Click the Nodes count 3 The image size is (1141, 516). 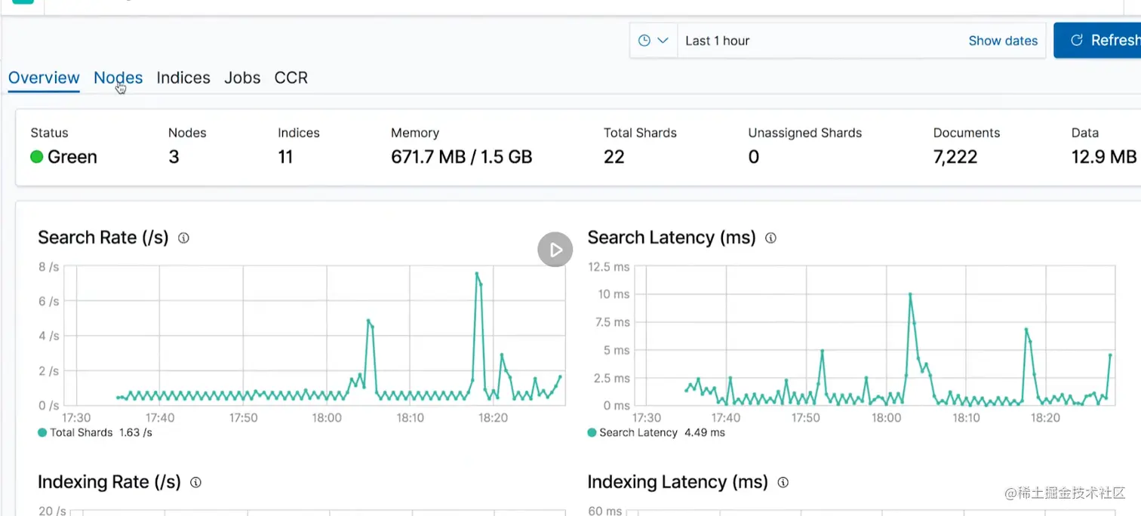pyautogui.click(x=174, y=157)
